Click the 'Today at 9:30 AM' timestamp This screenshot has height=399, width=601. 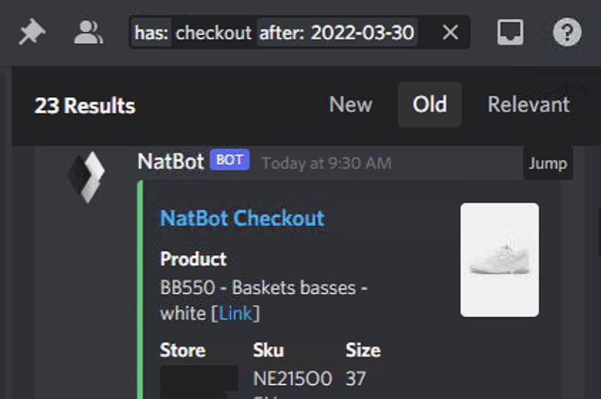click(326, 164)
